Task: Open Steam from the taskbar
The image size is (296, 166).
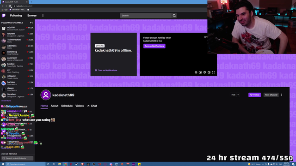Action: click(76, 164)
